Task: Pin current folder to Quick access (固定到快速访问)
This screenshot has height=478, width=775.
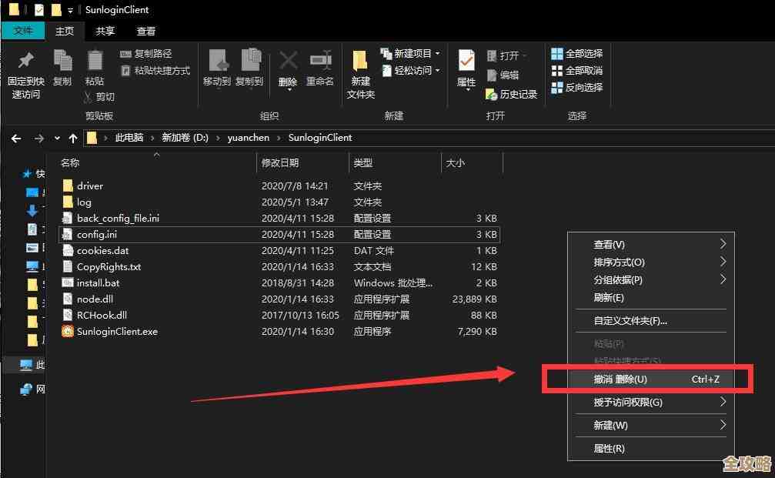Action: [26, 71]
